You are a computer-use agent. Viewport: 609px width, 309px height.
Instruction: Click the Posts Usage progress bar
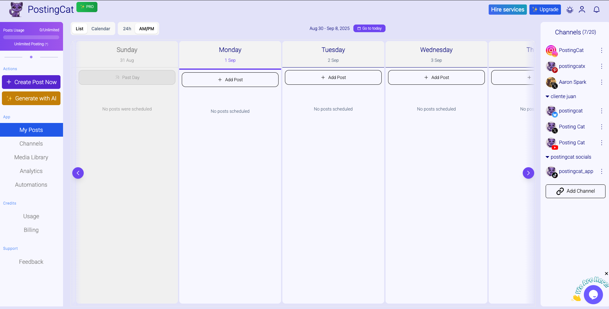[31, 37]
